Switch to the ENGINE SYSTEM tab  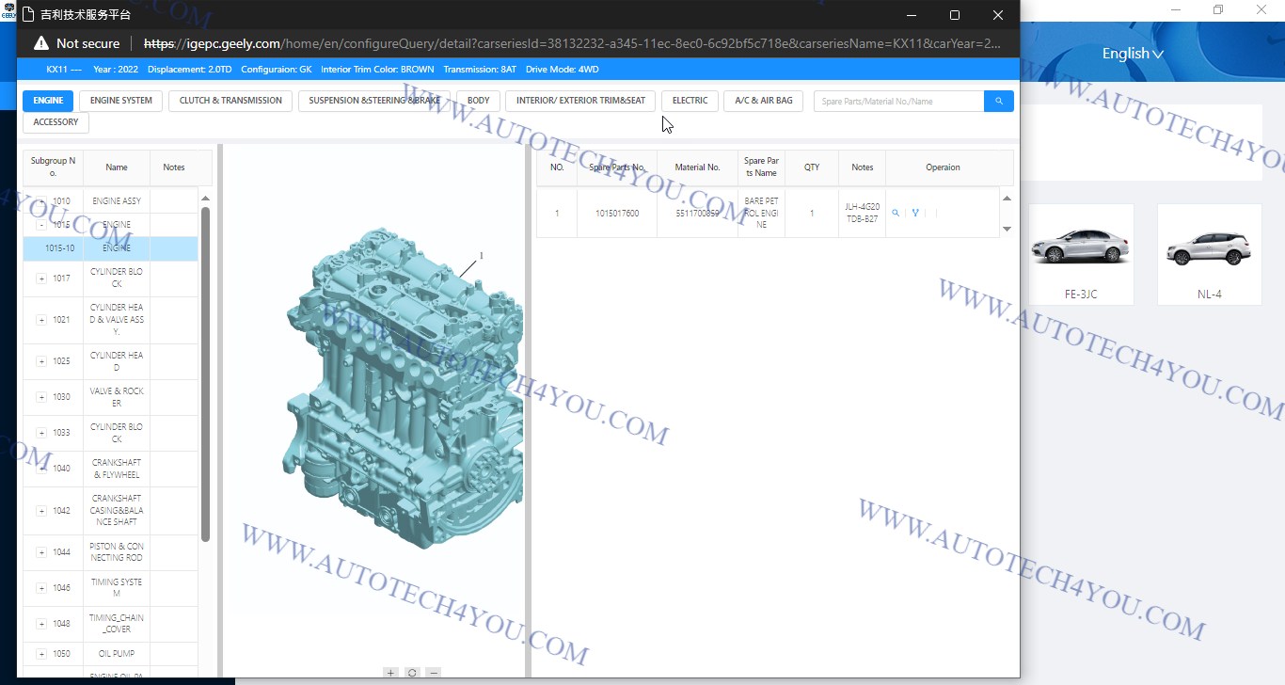pos(121,101)
